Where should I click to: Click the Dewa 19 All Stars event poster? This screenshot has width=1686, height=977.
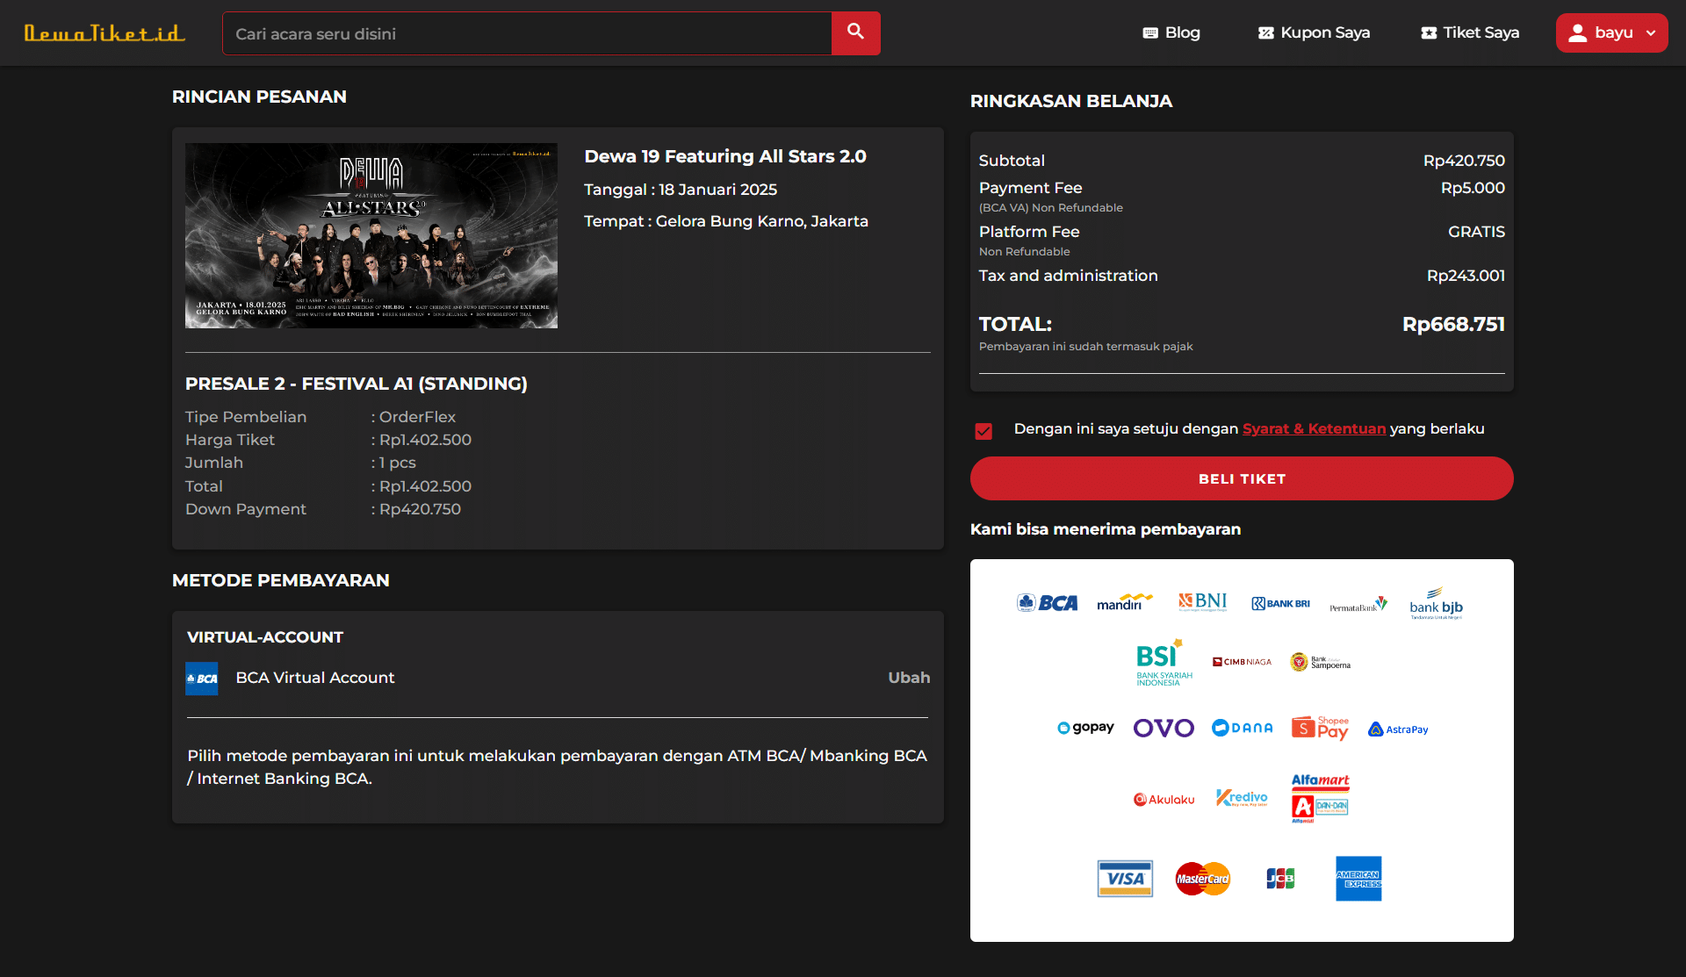click(371, 236)
